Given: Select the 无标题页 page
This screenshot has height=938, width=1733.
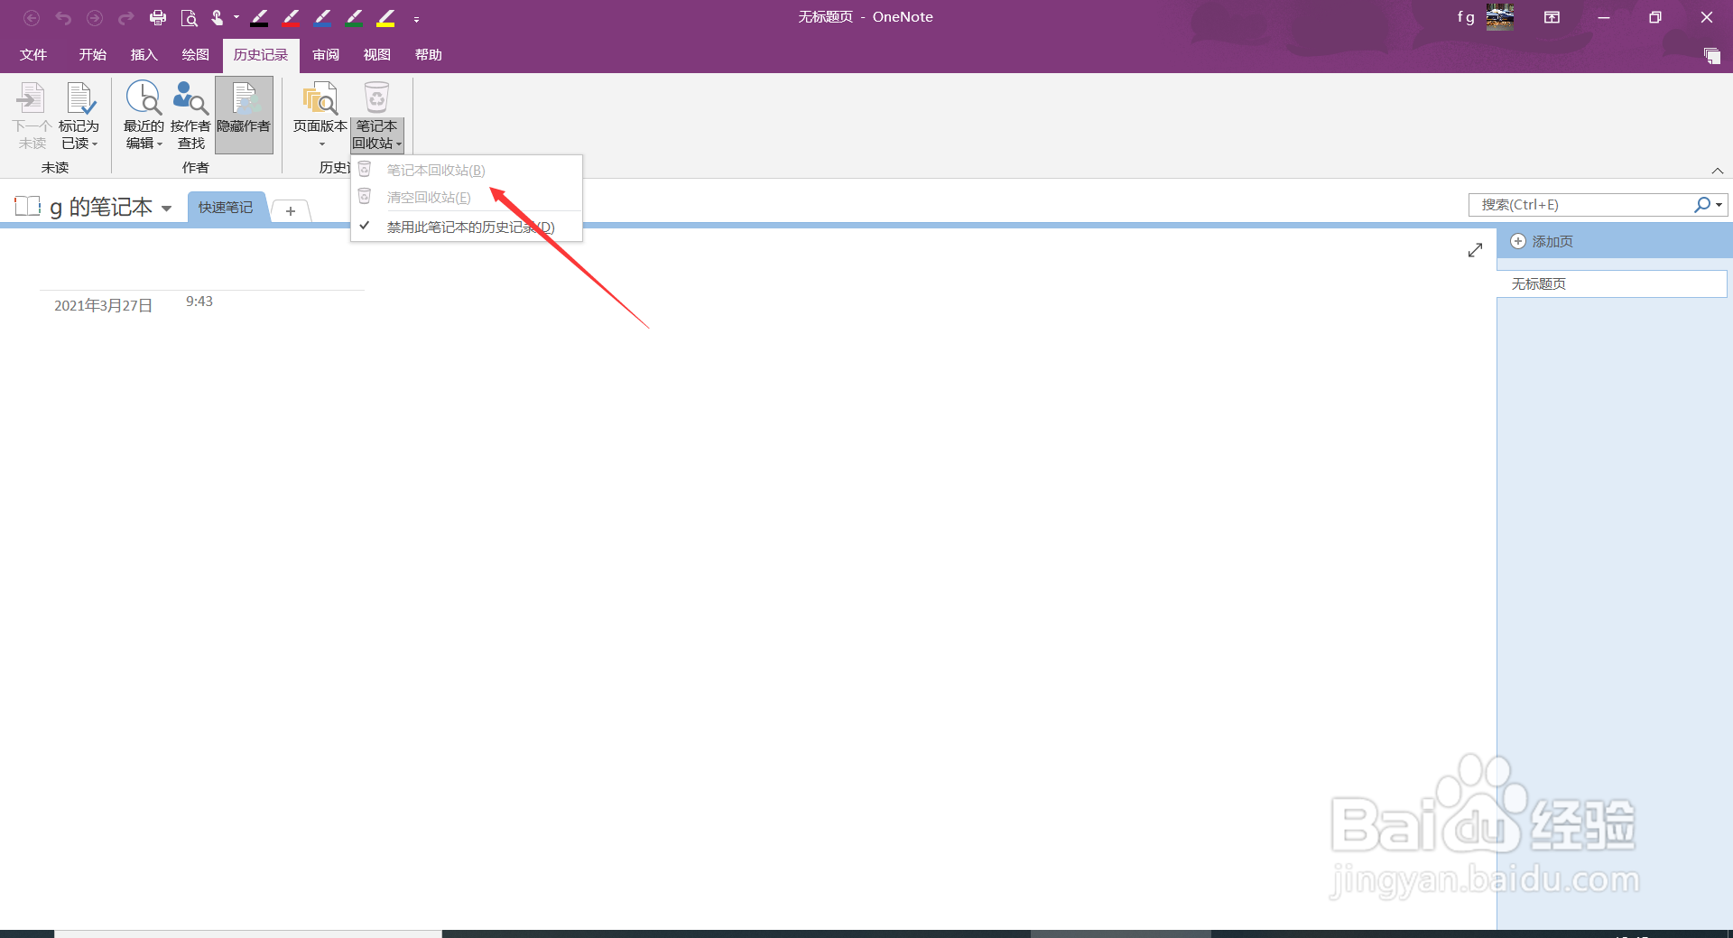Looking at the screenshot, I should click(x=1611, y=283).
